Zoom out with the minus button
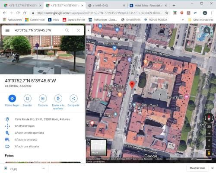 pos(209,146)
